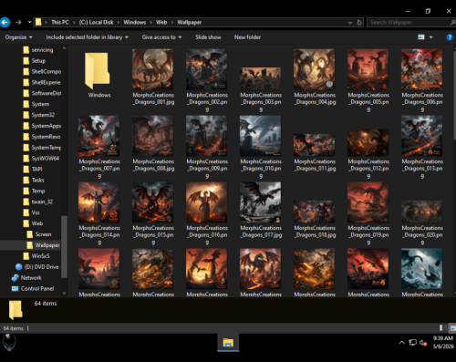Click the DVD Drive icon in tree
Viewport: 456px width, 362px height.
click(x=19, y=267)
